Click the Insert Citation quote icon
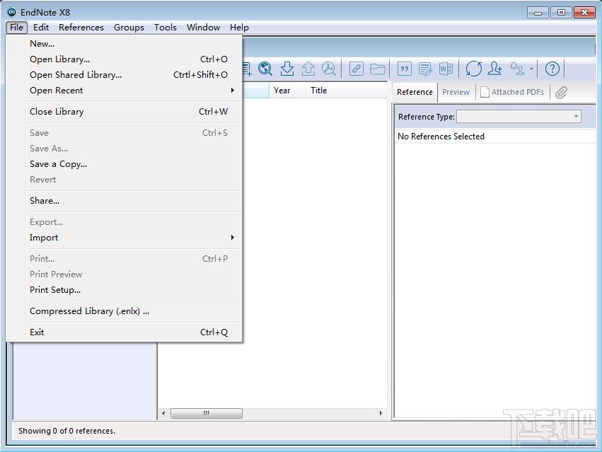The image size is (602, 452). click(x=404, y=69)
